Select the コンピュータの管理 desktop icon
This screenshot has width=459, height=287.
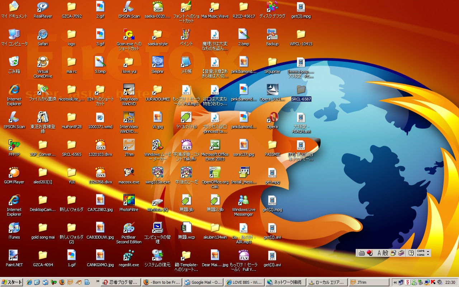pos(157,233)
